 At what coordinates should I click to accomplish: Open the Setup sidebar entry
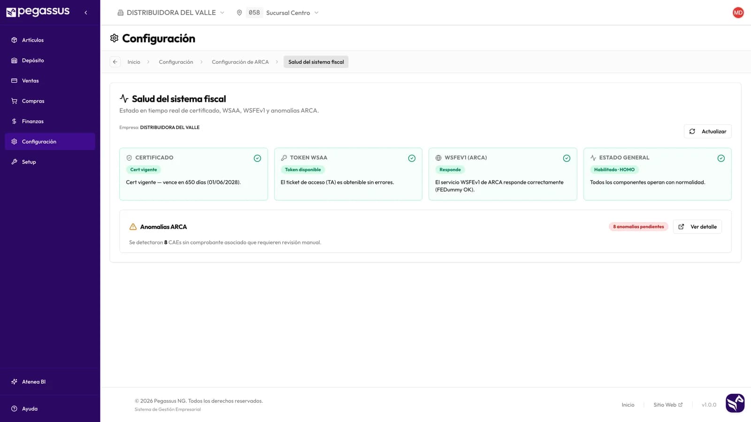tap(50, 162)
